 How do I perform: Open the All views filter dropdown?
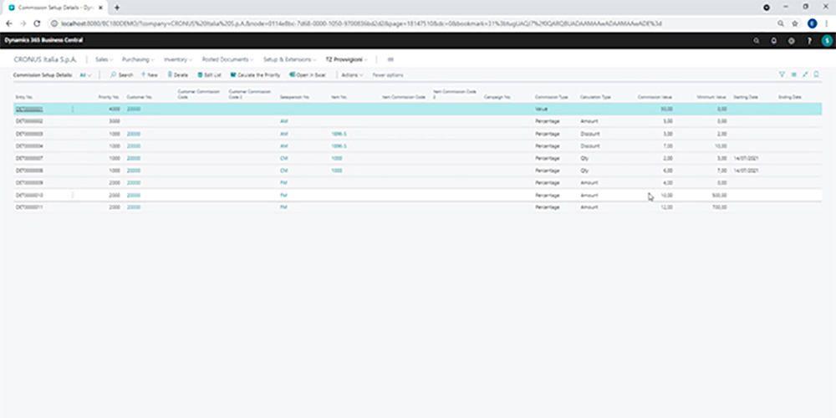tap(86, 75)
